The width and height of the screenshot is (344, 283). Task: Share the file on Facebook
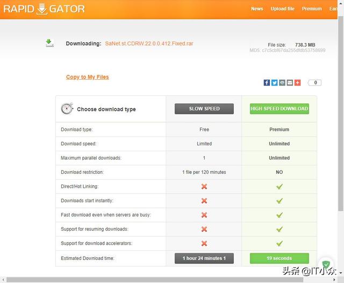coord(267,82)
